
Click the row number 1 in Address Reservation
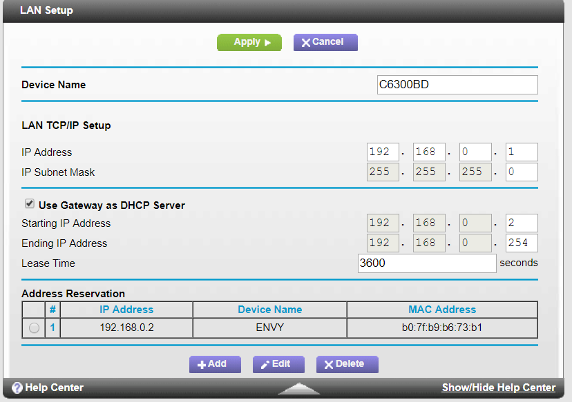(52, 328)
